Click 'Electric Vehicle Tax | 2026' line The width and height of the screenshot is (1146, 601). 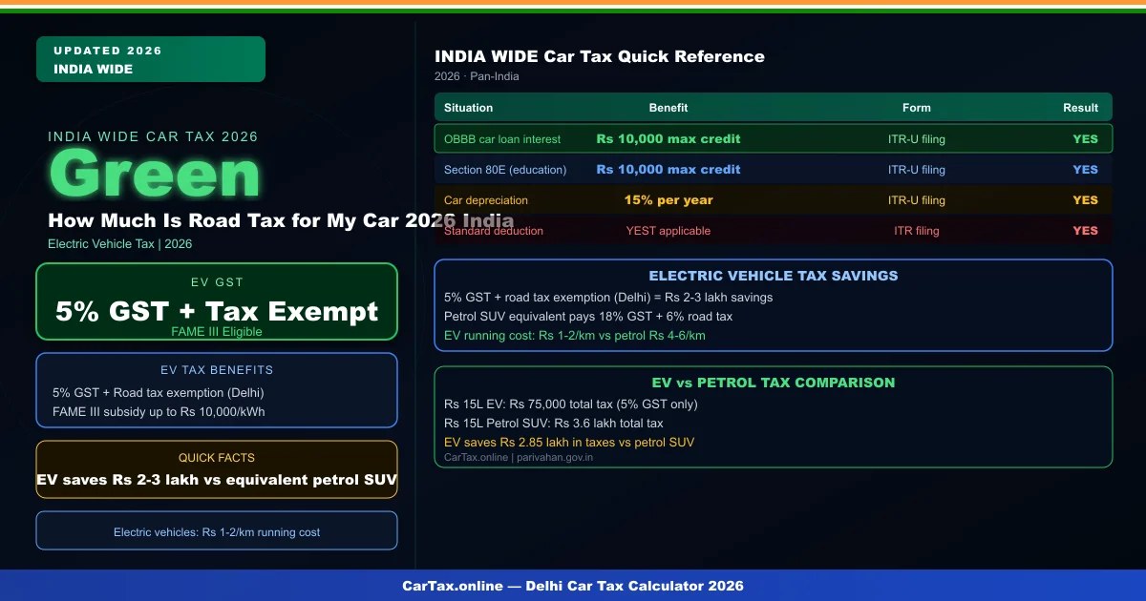click(120, 244)
